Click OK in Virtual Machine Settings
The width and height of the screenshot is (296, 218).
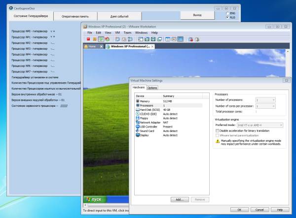[239, 210]
